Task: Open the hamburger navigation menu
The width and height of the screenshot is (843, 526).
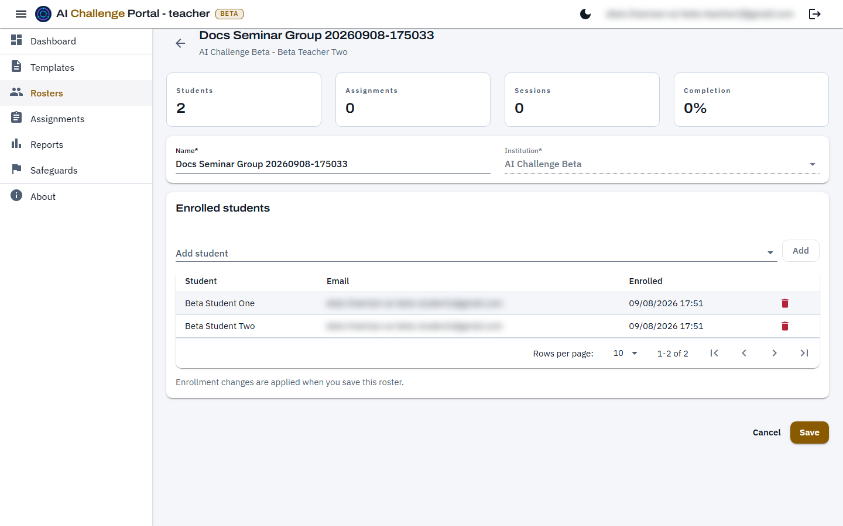Action: click(x=21, y=14)
